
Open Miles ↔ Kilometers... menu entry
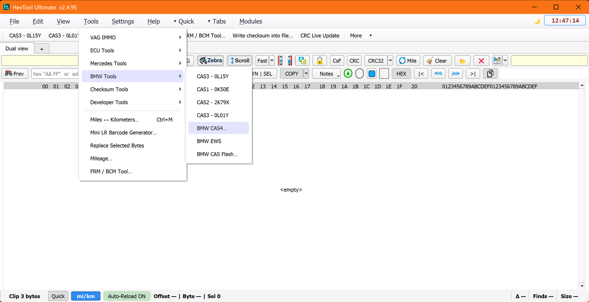(133, 120)
